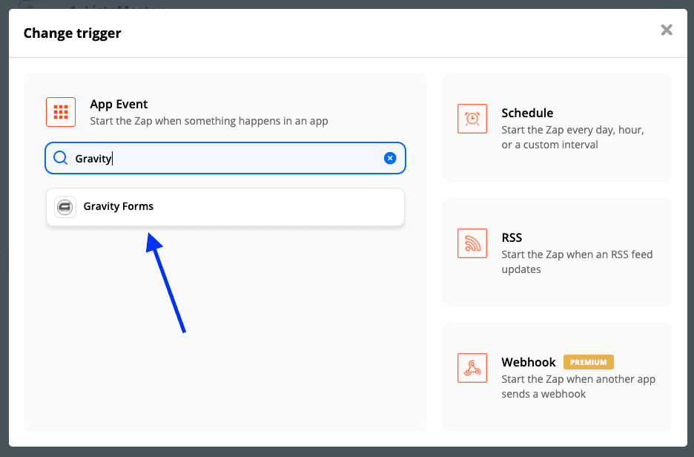Viewport: 694px width, 457px height.
Task: Click the magnifier search icon
Action: point(60,157)
